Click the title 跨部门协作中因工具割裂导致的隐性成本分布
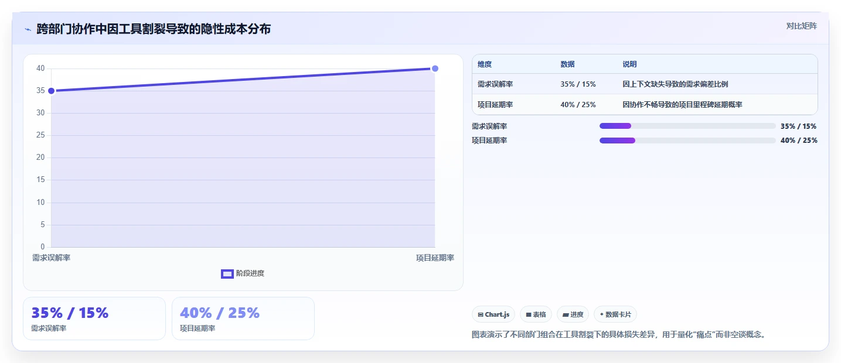841x363 pixels. [x=154, y=29]
